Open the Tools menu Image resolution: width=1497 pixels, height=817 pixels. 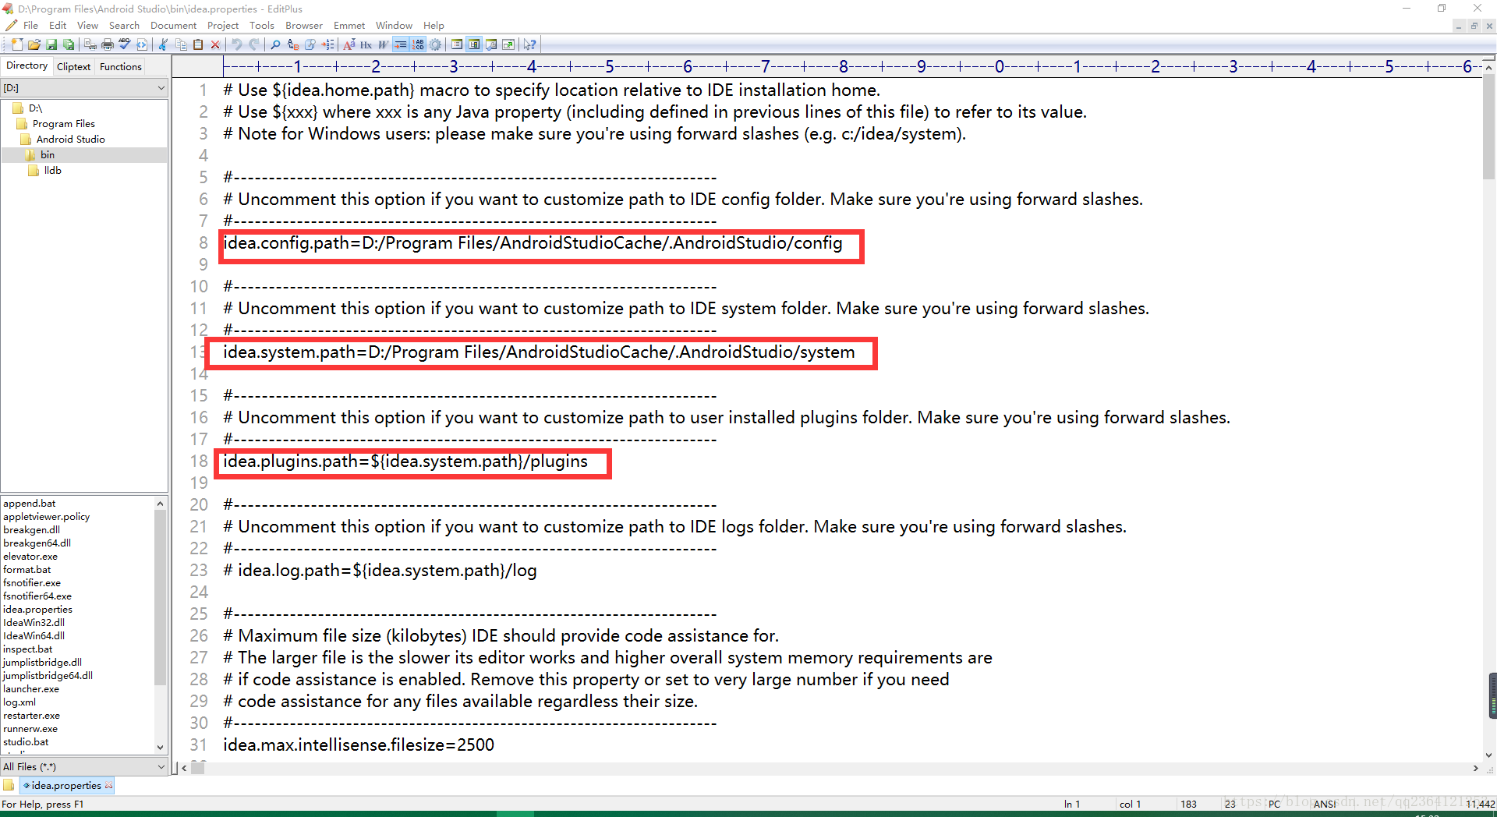click(262, 26)
